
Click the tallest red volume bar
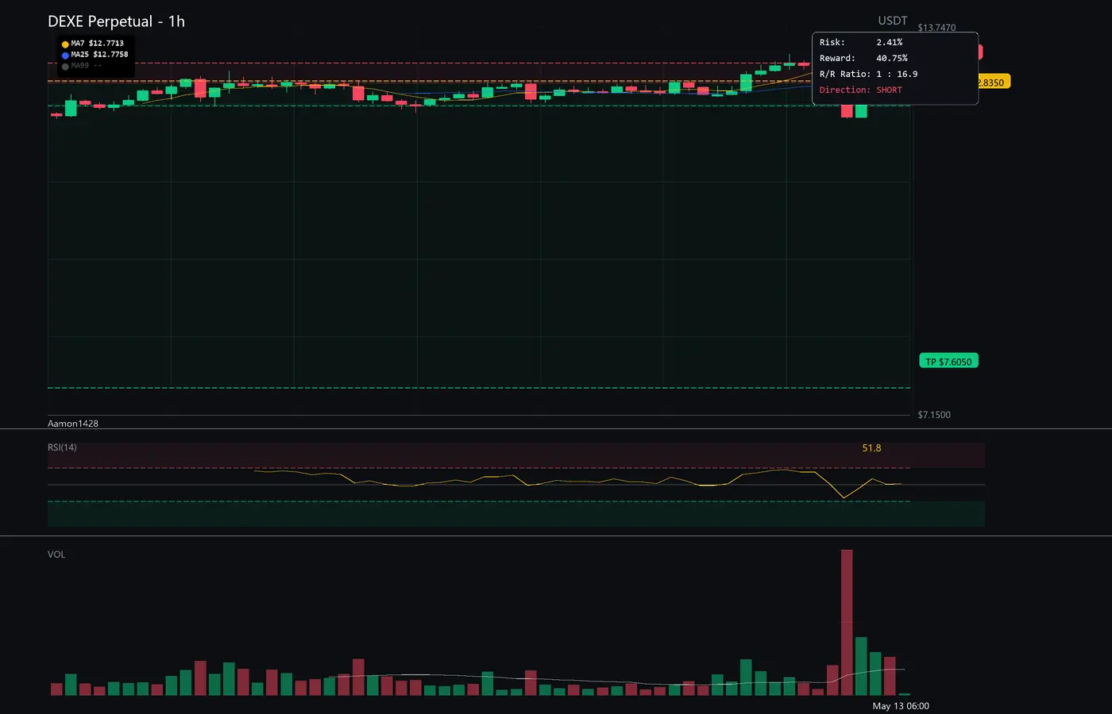coord(847,623)
